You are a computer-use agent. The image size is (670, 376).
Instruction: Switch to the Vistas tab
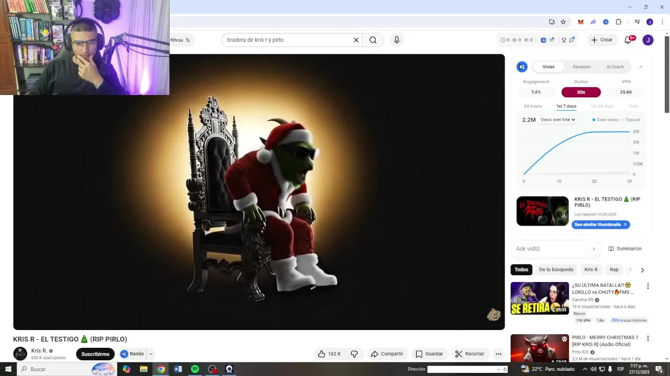click(x=549, y=67)
